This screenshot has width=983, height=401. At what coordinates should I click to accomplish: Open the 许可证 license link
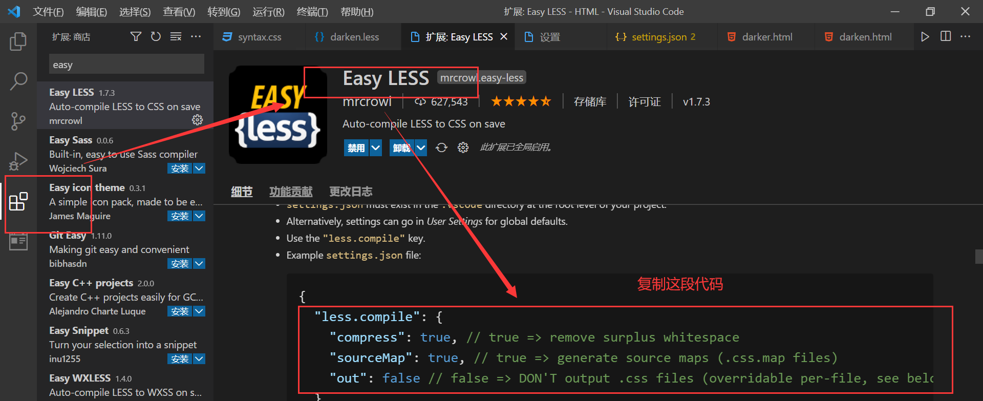(645, 101)
